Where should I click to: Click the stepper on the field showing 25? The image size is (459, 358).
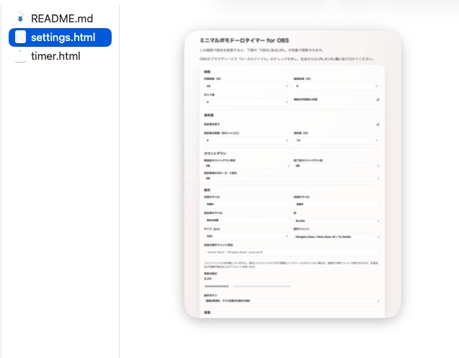[287, 86]
